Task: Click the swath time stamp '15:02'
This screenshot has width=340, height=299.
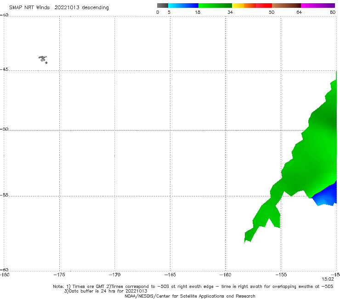Action: (x=328, y=279)
